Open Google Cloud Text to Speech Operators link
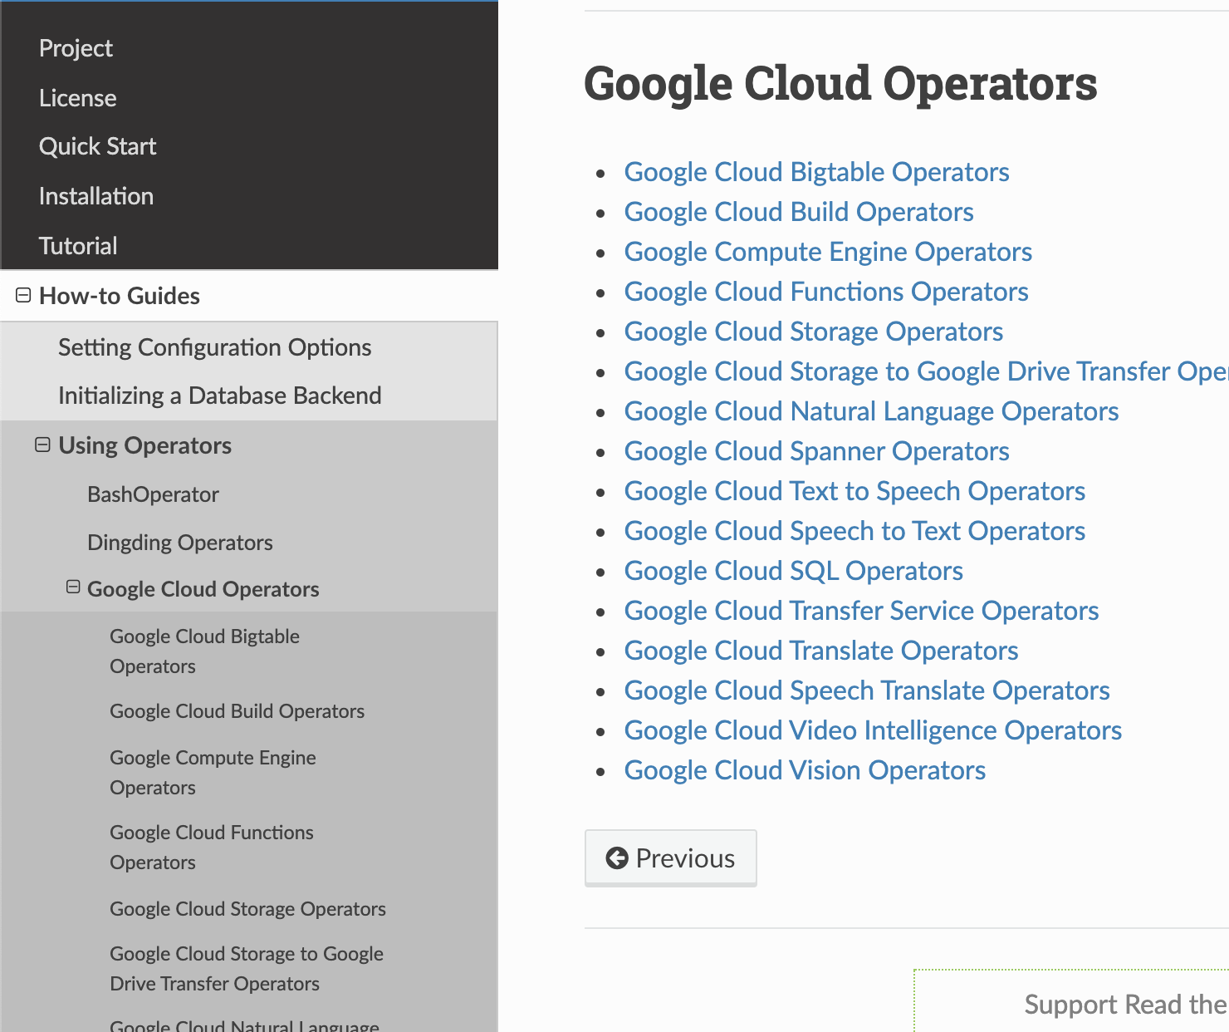The height and width of the screenshot is (1032, 1229). click(854, 491)
